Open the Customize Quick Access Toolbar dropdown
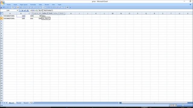This screenshot has height=108, width=193. tap(70, 7)
